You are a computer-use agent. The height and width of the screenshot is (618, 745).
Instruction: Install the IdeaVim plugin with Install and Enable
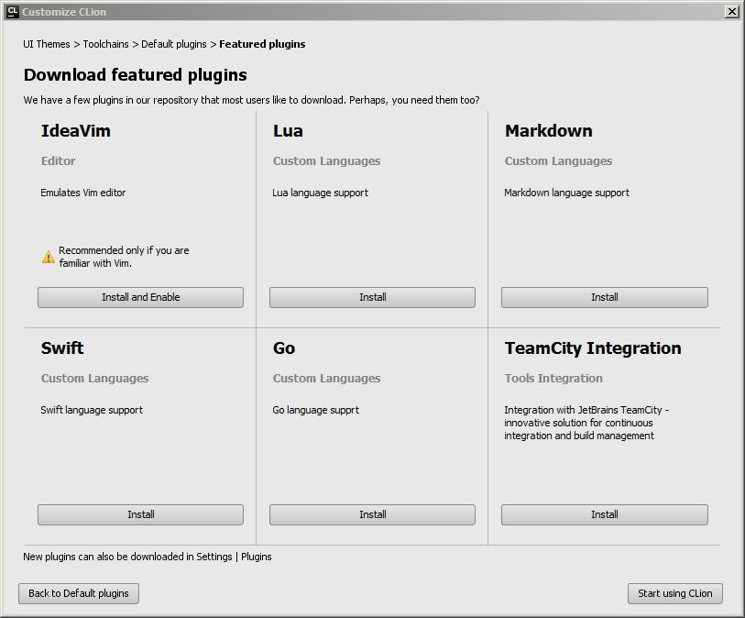(x=139, y=297)
